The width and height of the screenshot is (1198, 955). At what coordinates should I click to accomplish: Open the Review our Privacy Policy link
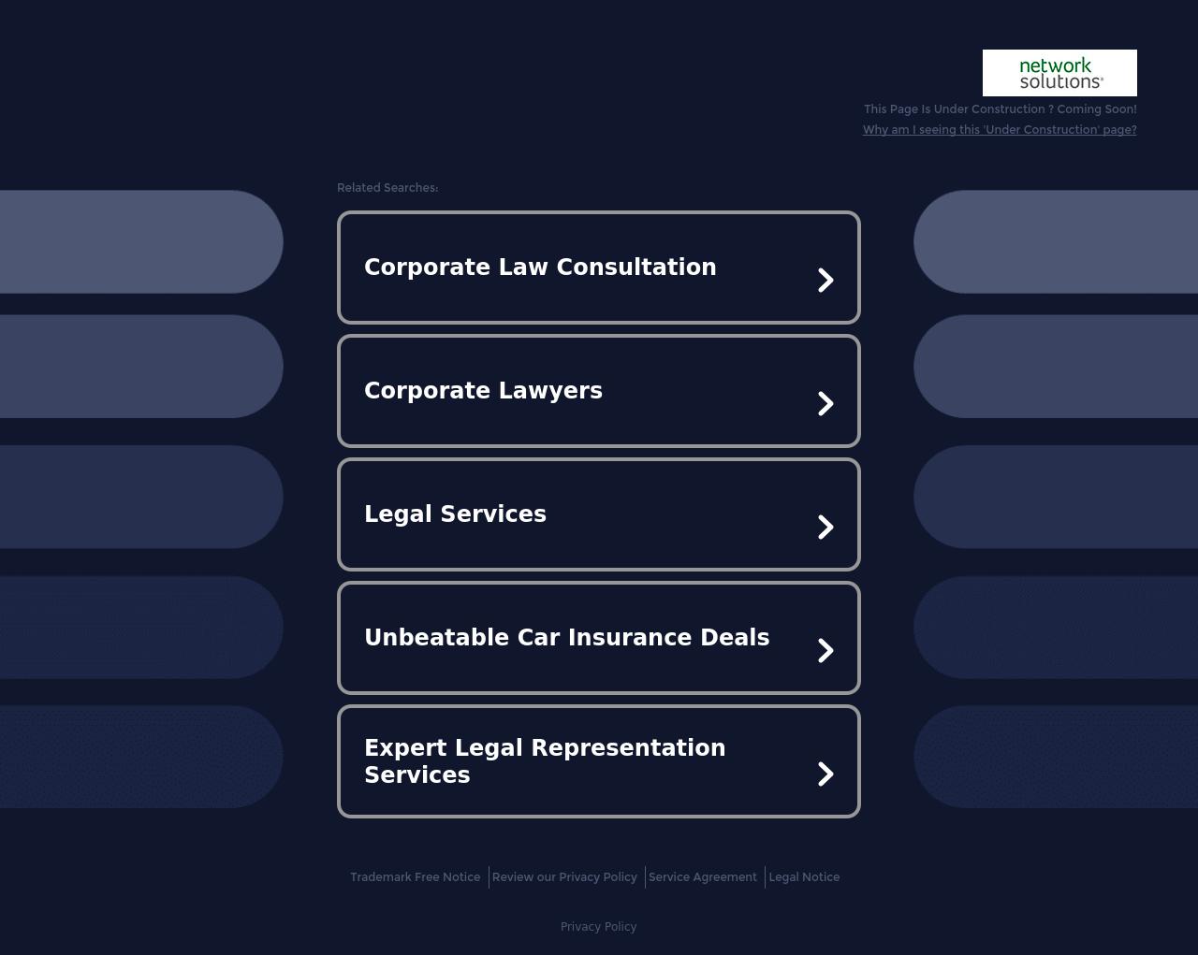coord(564,877)
